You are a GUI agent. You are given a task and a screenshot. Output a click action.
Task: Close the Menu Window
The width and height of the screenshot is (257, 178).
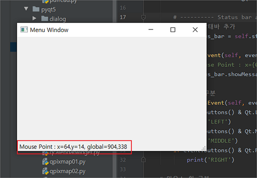point(195,30)
